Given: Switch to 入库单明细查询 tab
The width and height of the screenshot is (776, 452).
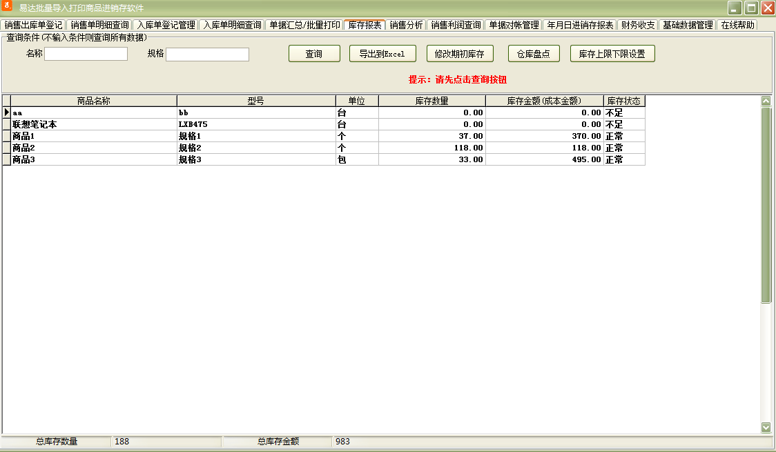Looking at the screenshot, I should [x=232, y=26].
